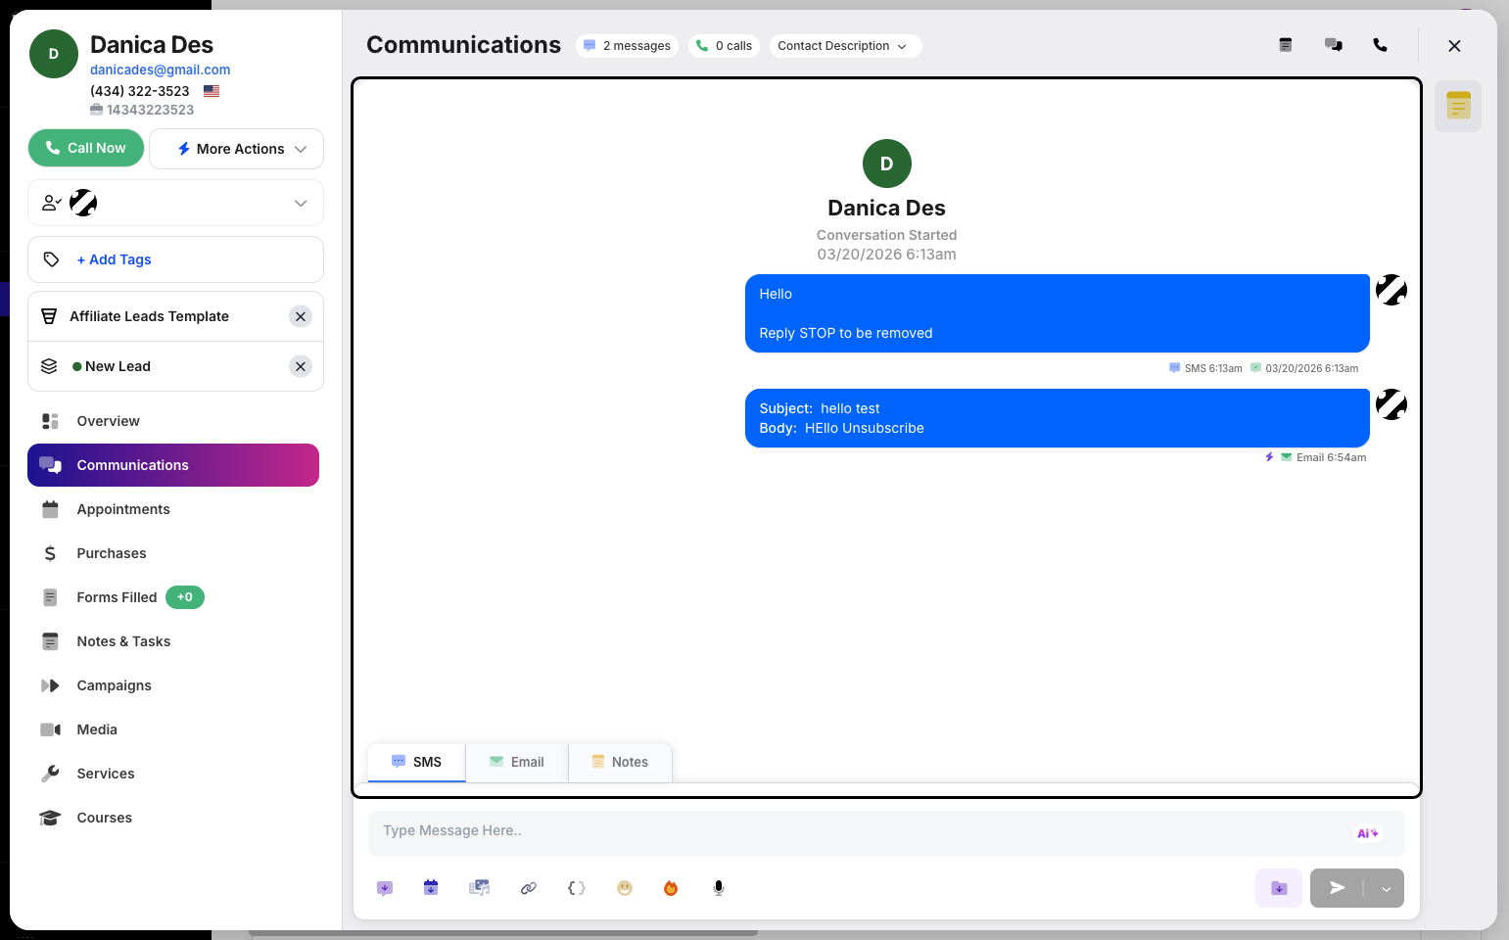Click the black phone icon in the Communications header
Image resolution: width=1509 pixels, height=940 pixels.
pyautogui.click(x=1381, y=45)
